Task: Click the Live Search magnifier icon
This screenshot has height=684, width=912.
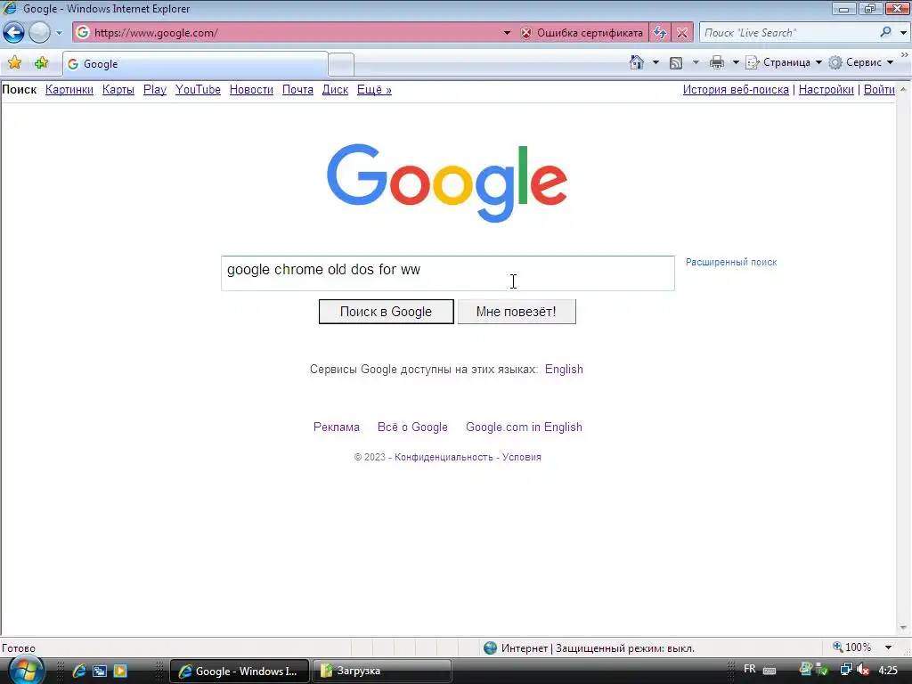Action: pyautogui.click(x=886, y=32)
